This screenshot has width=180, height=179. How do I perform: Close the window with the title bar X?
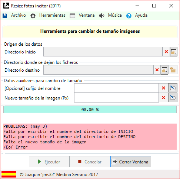point(171,6)
